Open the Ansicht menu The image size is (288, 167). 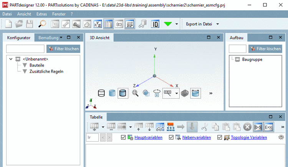point(24,14)
